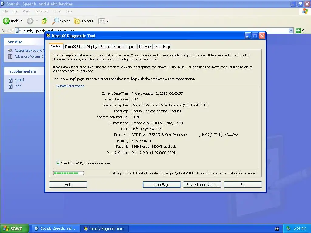Viewport: 311px width, 233px height.
Task: Click the Troubleshooters panel header
Action: pos(24,71)
